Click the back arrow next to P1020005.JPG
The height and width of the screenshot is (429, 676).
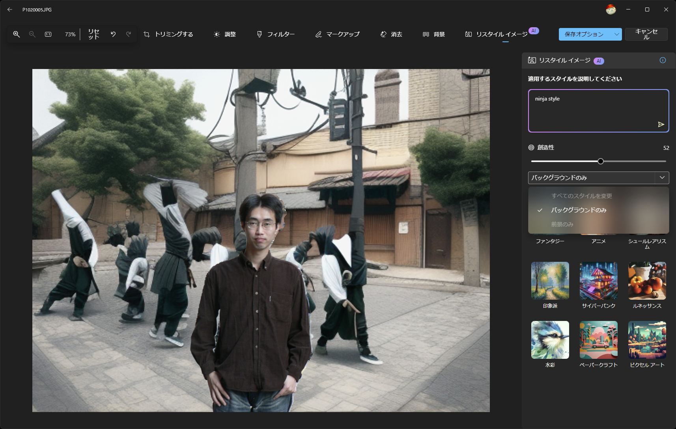click(10, 9)
